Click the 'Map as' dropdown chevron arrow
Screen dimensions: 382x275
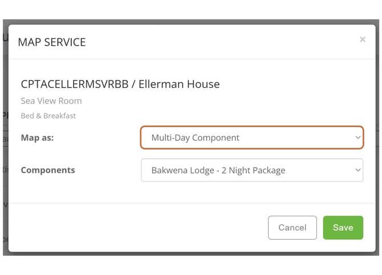(357, 137)
